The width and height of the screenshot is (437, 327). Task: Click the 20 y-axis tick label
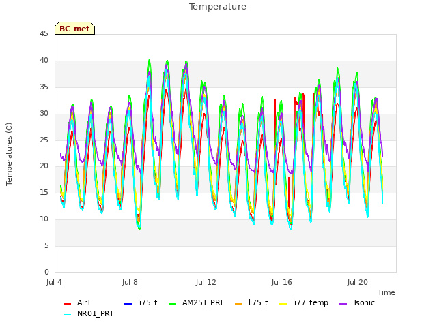tap(44, 166)
